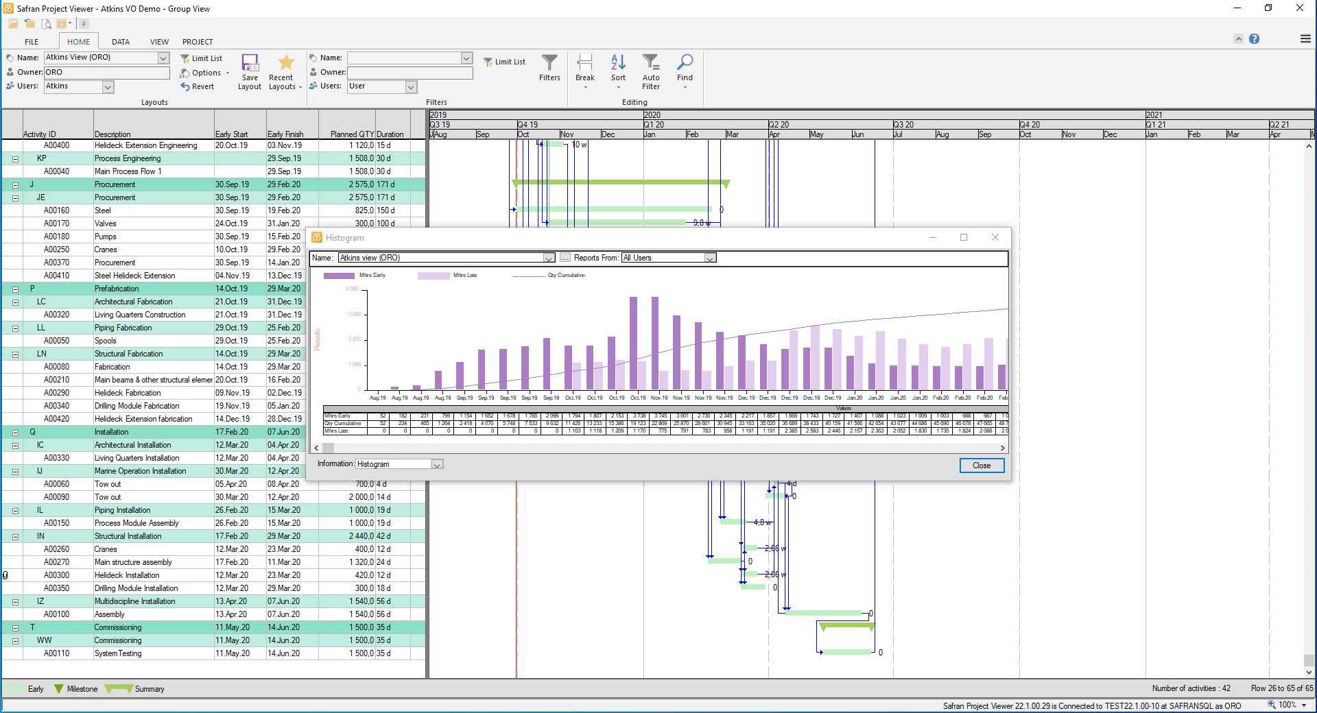Image resolution: width=1317 pixels, height=713 pixels.
Task: Collapse the J Procurement group
Action: (15, 185)
